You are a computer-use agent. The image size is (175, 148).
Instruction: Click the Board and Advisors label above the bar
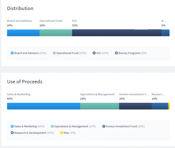19,21
